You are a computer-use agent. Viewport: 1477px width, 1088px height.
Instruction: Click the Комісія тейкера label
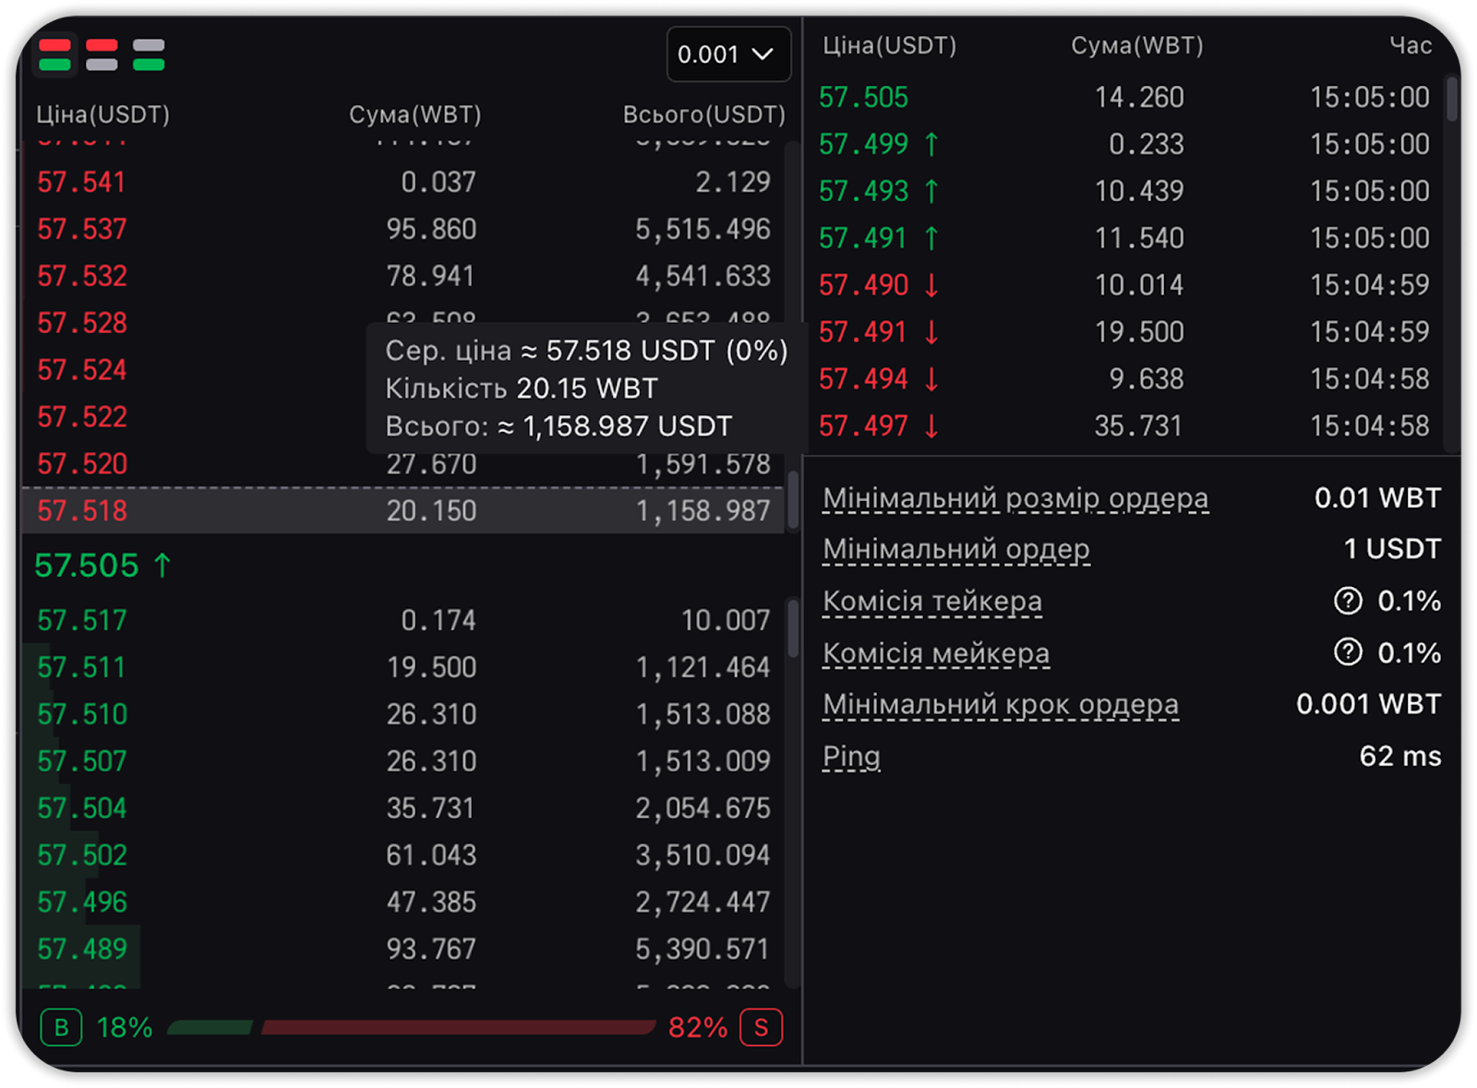pos(932,602)
